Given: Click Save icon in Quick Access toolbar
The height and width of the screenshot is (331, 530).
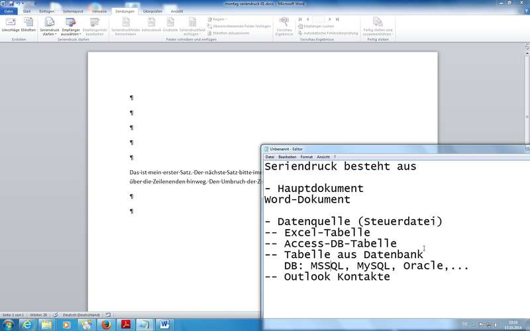Looking at the screenshot, I should click(11, 3).
